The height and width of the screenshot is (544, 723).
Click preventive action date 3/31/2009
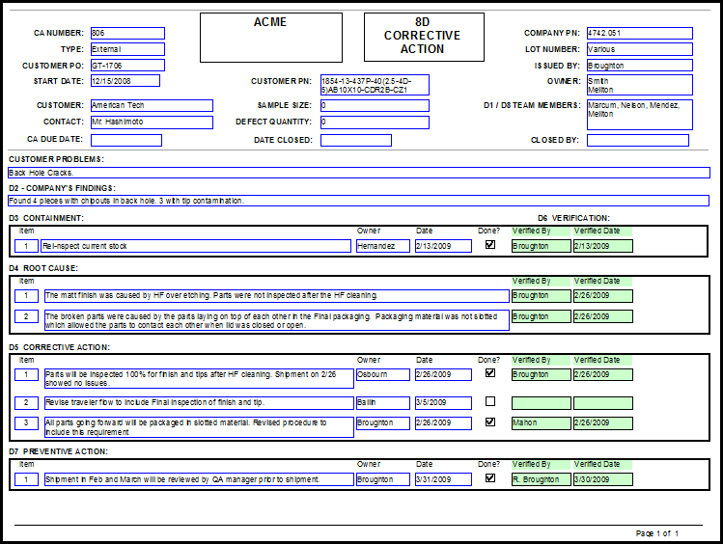click(443, 479)
